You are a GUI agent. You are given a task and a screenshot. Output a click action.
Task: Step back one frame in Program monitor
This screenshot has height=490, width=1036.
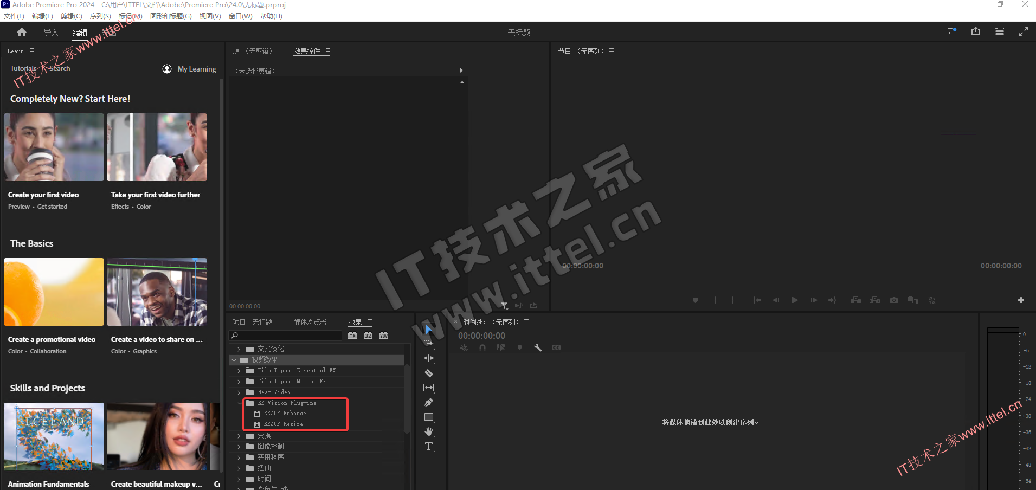[776, 300]
